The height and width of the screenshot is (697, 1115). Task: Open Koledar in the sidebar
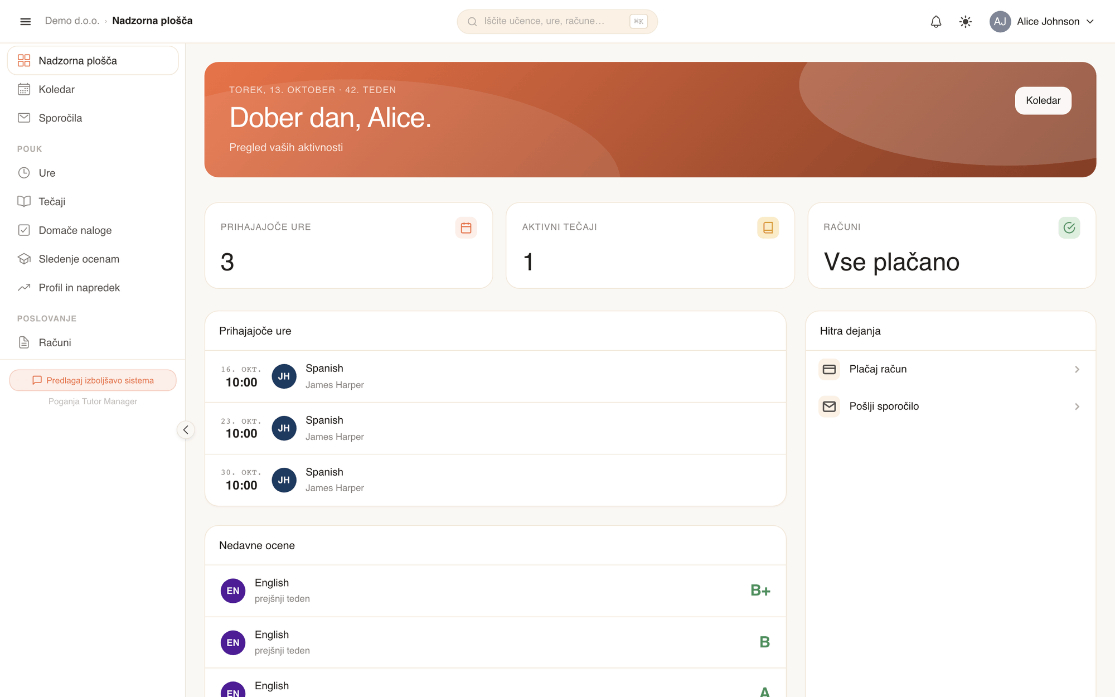93,89
